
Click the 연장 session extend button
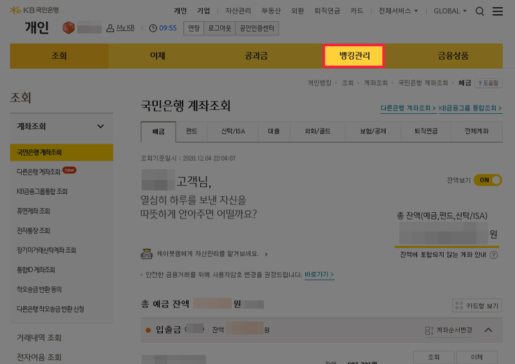click(x=194, y=28)
